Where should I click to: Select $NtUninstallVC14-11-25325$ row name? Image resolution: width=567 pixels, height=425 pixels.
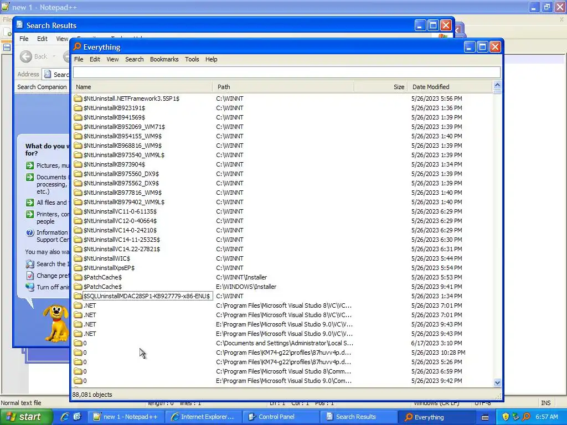(x=121, y=240)
